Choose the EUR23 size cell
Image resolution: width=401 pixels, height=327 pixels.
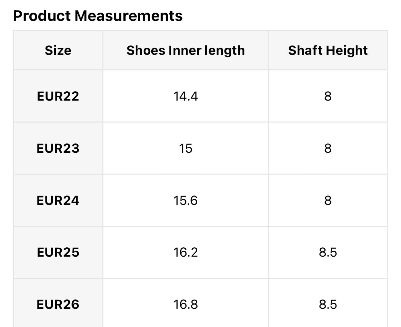(58, 148)
